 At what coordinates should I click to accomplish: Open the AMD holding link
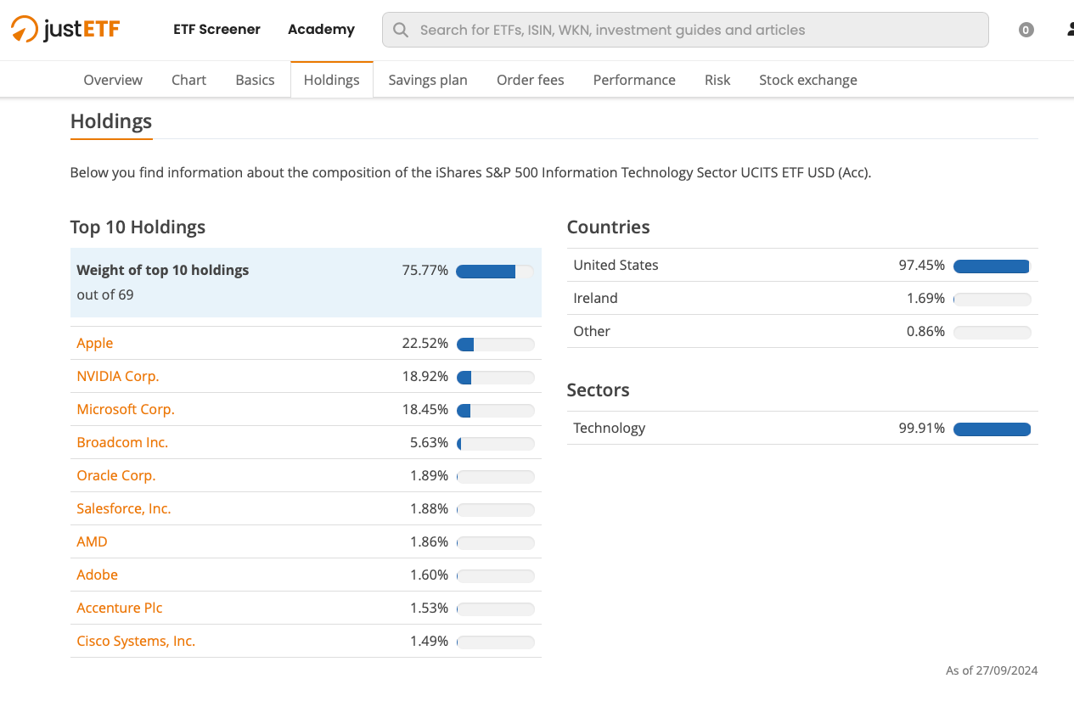pyautogui.click(x=92, y=541)
